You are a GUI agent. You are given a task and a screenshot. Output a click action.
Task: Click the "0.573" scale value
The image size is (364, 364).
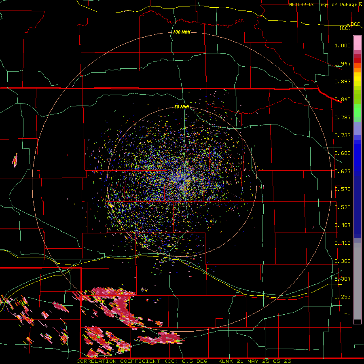(x=343, y=189)
